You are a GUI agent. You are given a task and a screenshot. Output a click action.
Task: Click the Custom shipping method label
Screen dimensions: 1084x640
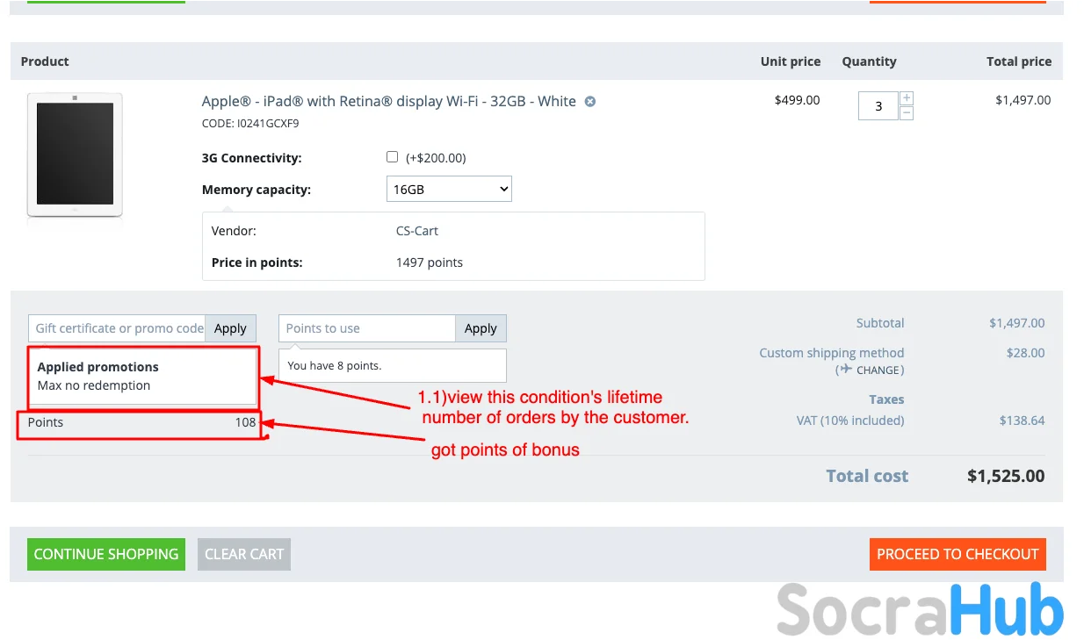832,353
